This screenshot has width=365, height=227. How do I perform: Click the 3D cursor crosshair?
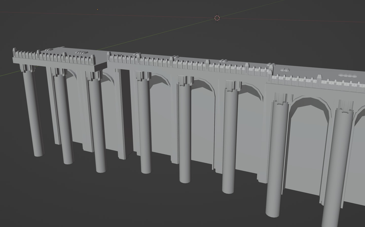coord(217,18)
